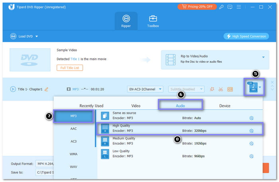The image size is (279, 182).
Task: Select the MP3 format in the list
Action: [73, 116]
